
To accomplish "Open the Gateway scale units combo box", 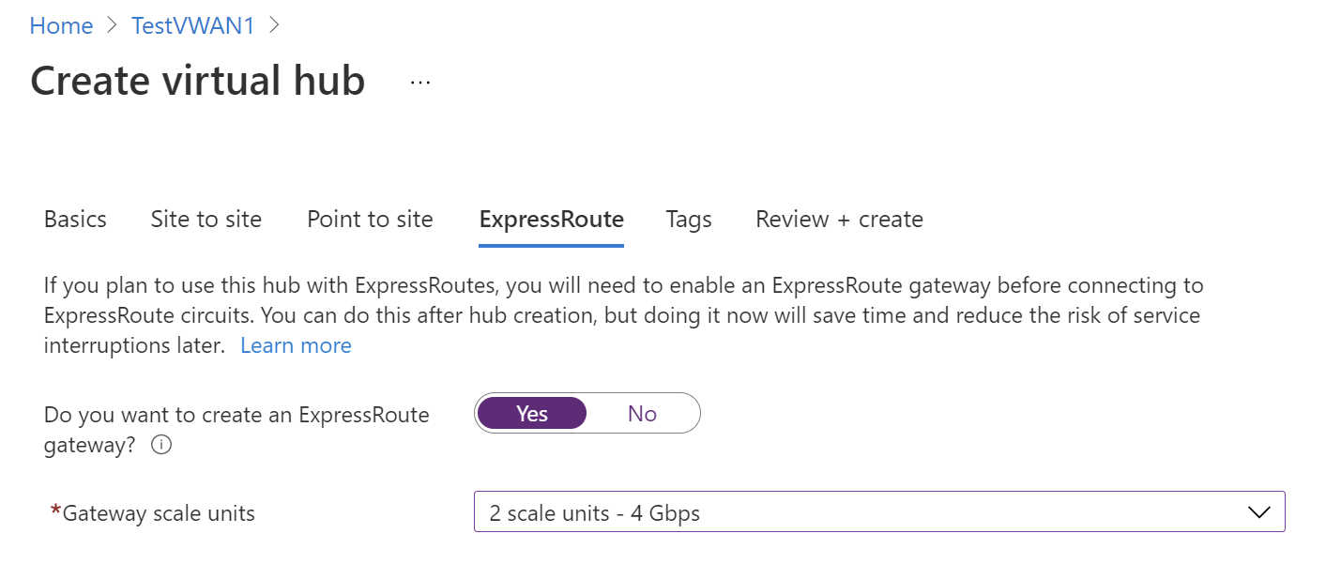I will click(880, 512).
